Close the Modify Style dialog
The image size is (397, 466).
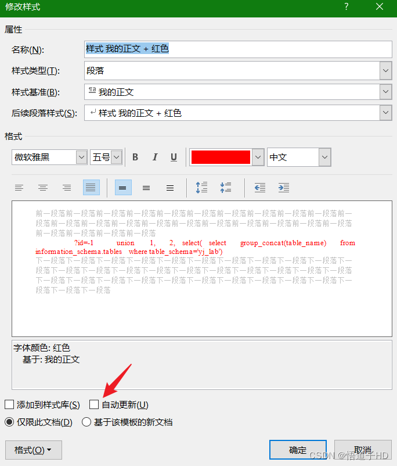[380, 6]
